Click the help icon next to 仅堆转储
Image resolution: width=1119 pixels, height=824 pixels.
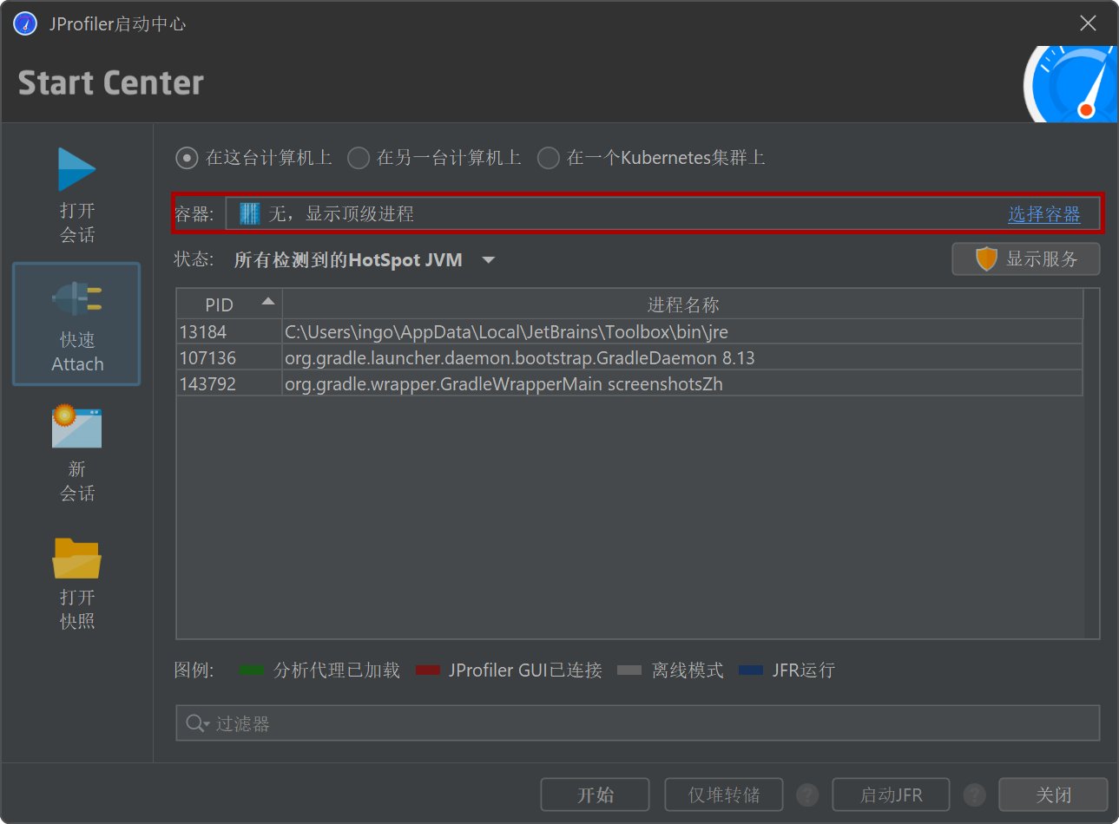pyautogui.click(x=807, y=795)
